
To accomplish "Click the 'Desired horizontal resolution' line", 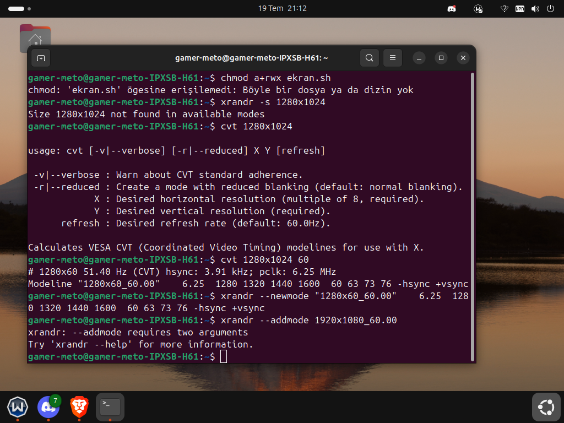I will [x=259, y=199].
